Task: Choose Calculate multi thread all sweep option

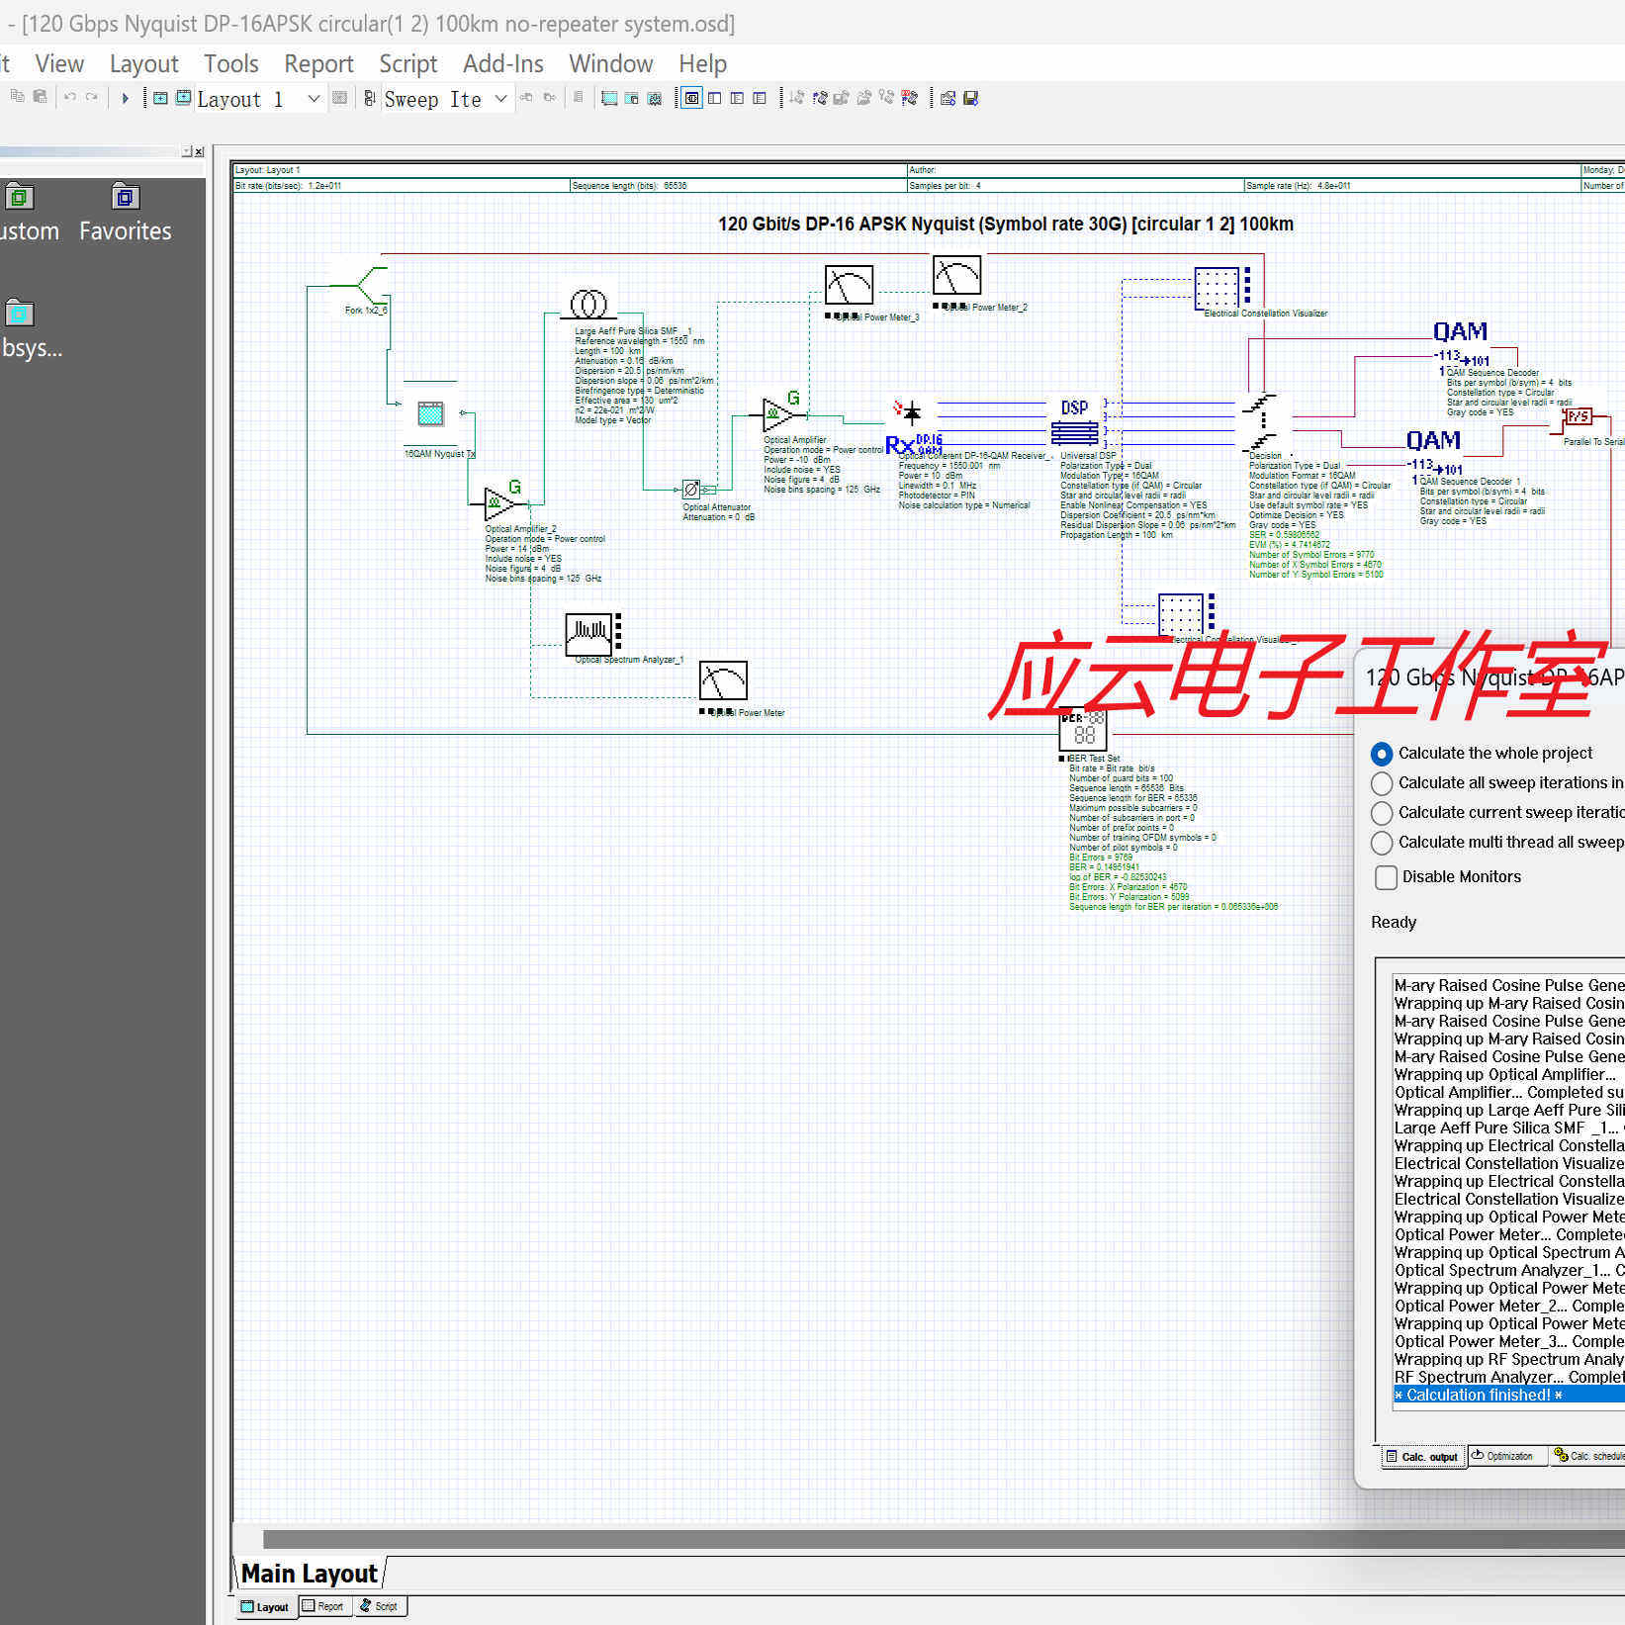Action: coord(1382,843)
